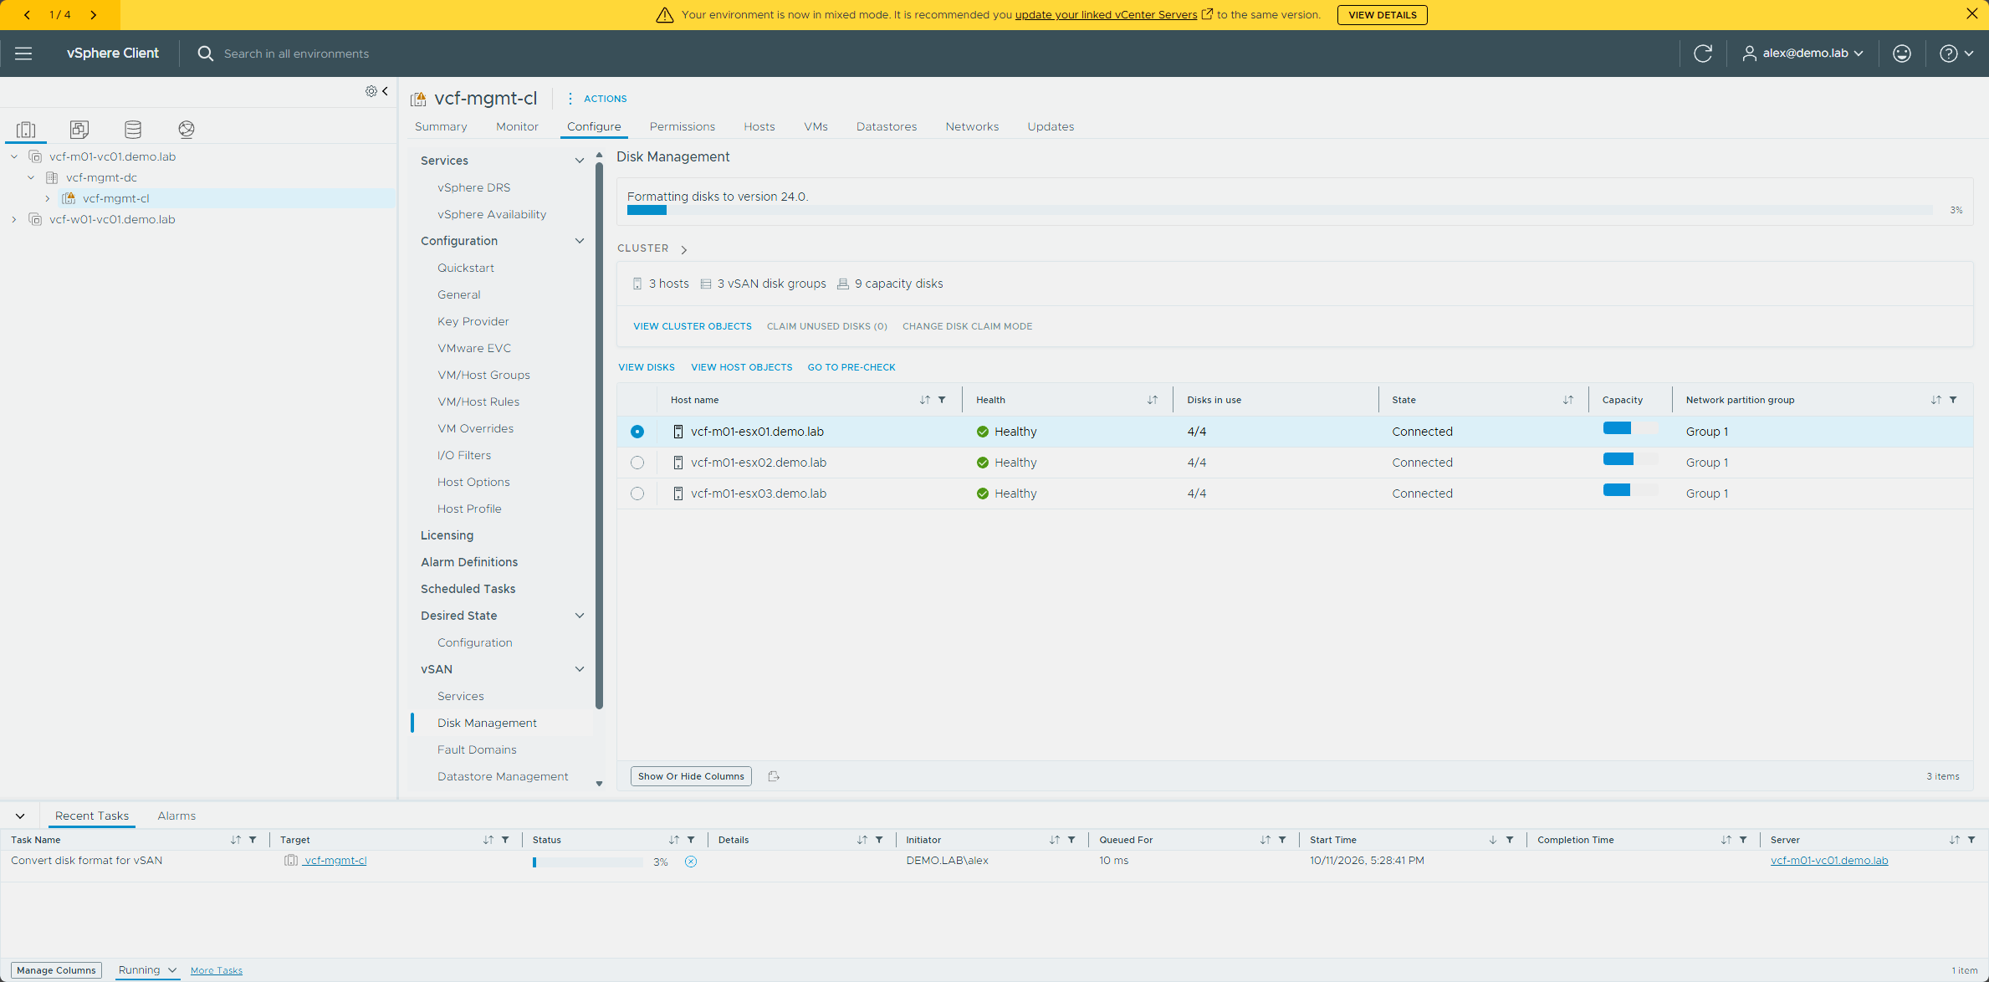Switch to the Alarms tab
1989x982 pixels.
(x=176, y=816)
